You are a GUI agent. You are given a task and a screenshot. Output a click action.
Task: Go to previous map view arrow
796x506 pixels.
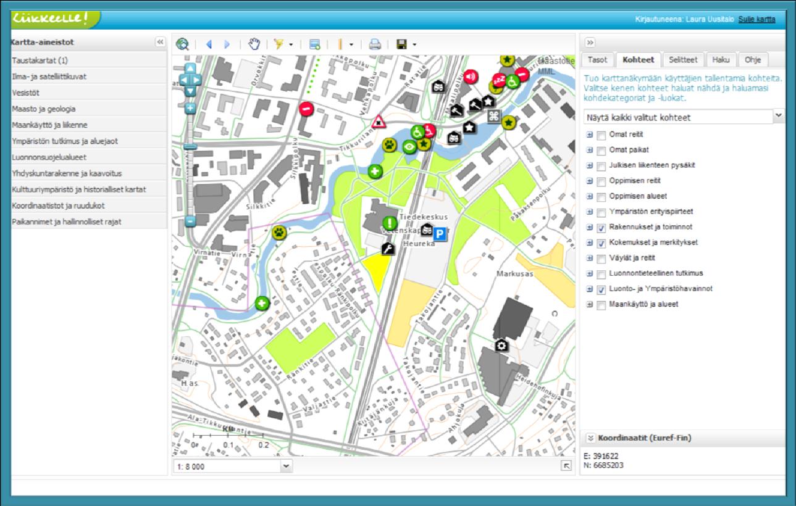pos(209,44)
